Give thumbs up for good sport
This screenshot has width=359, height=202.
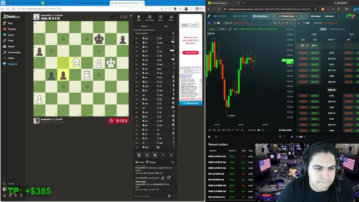tap(163, 178)
